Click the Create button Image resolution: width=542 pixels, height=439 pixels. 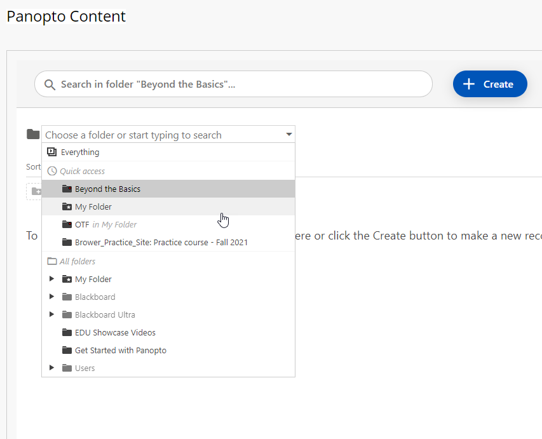click(490, 84)
